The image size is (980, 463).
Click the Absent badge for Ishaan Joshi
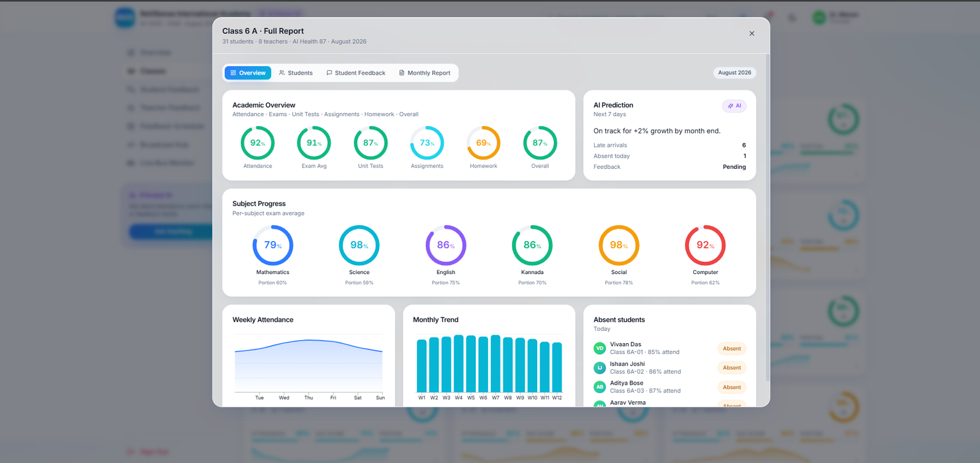click(x=732, y=368)
